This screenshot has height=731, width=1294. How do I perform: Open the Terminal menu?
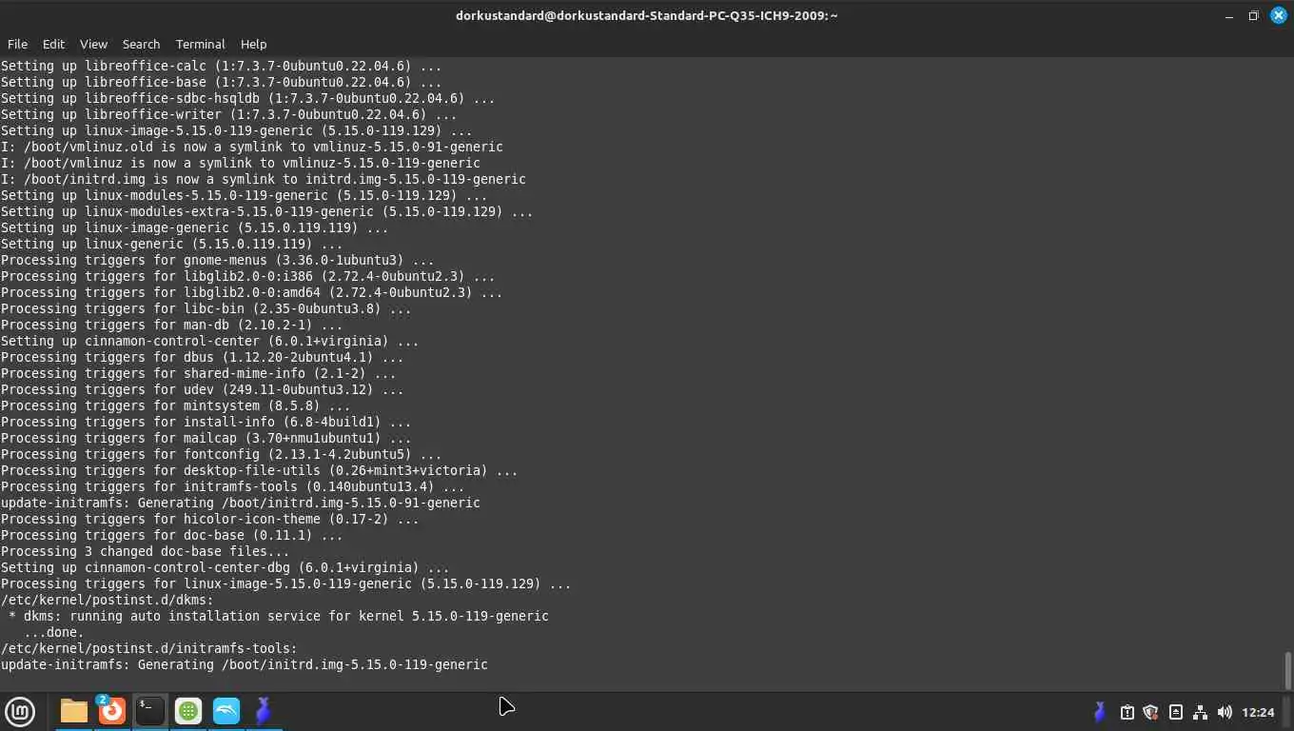point(200,44)
